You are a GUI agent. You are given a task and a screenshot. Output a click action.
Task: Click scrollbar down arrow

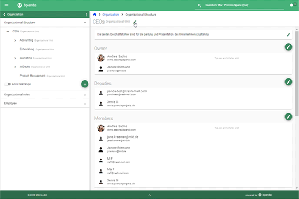click(x=297, y=188)
